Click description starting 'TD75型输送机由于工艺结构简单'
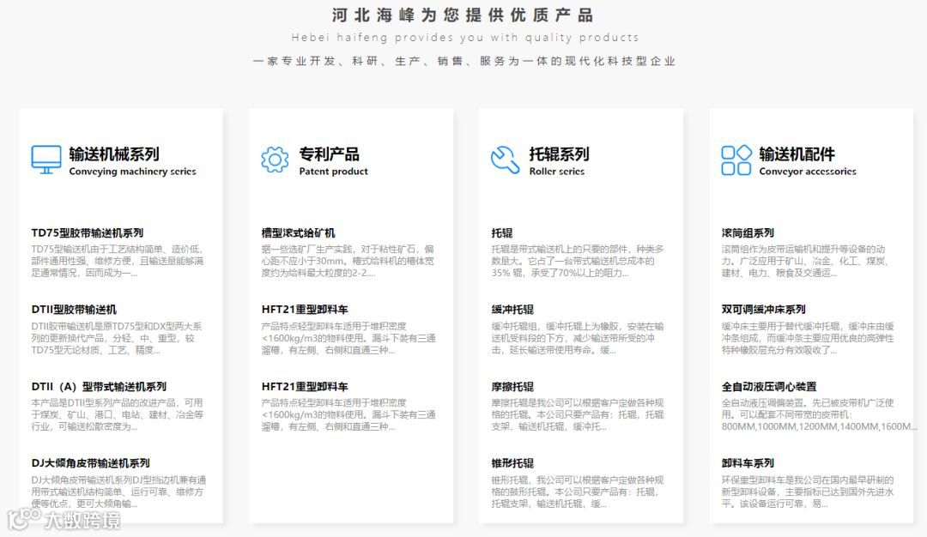927x537 pixels. coord(118,261)
